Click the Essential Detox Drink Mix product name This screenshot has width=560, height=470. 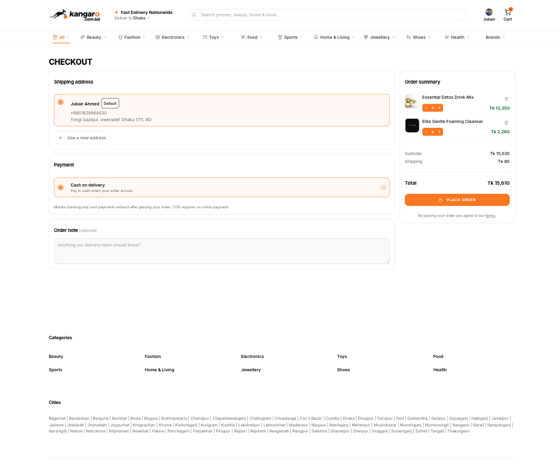448,97
